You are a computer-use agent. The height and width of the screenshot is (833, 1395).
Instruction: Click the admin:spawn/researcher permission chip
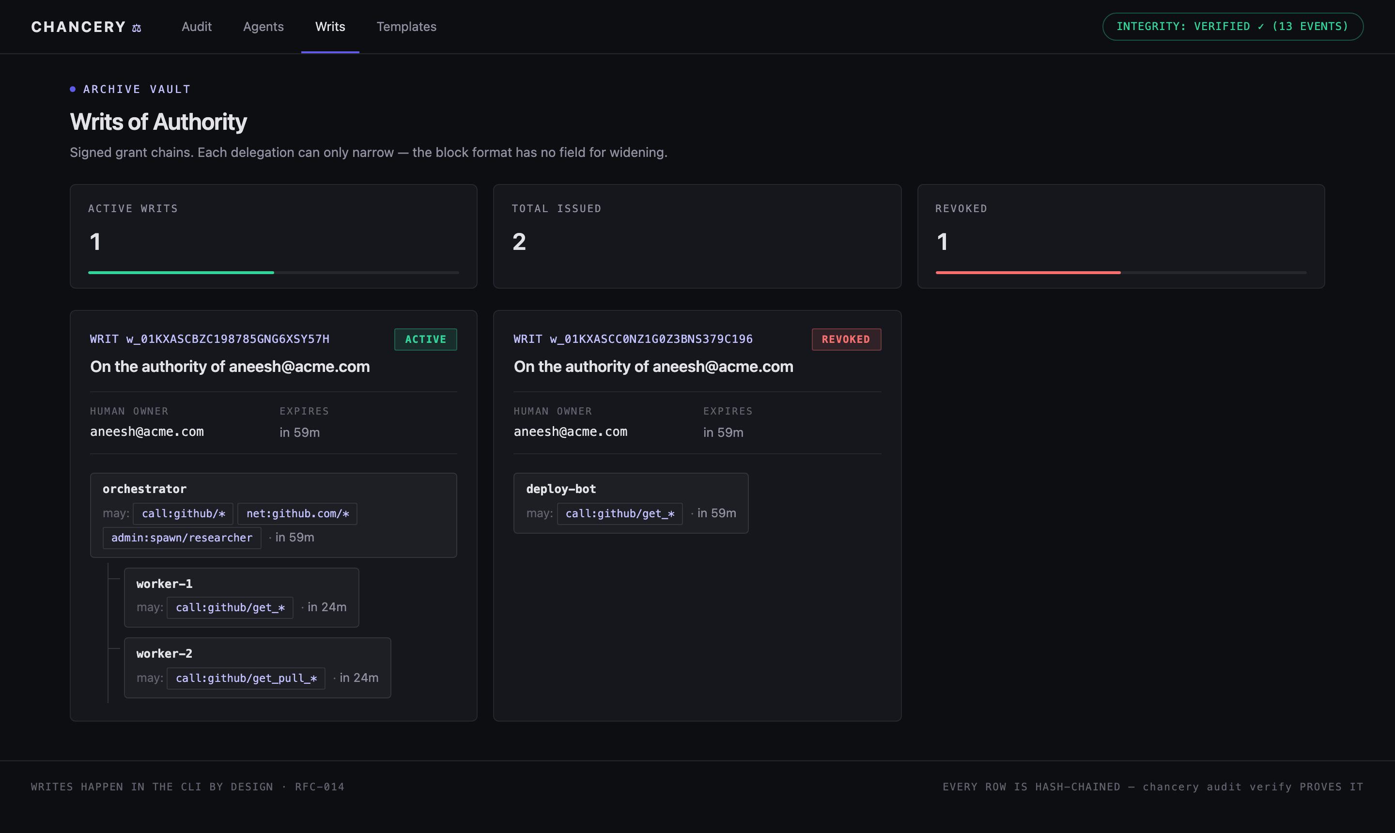[182, 538]
